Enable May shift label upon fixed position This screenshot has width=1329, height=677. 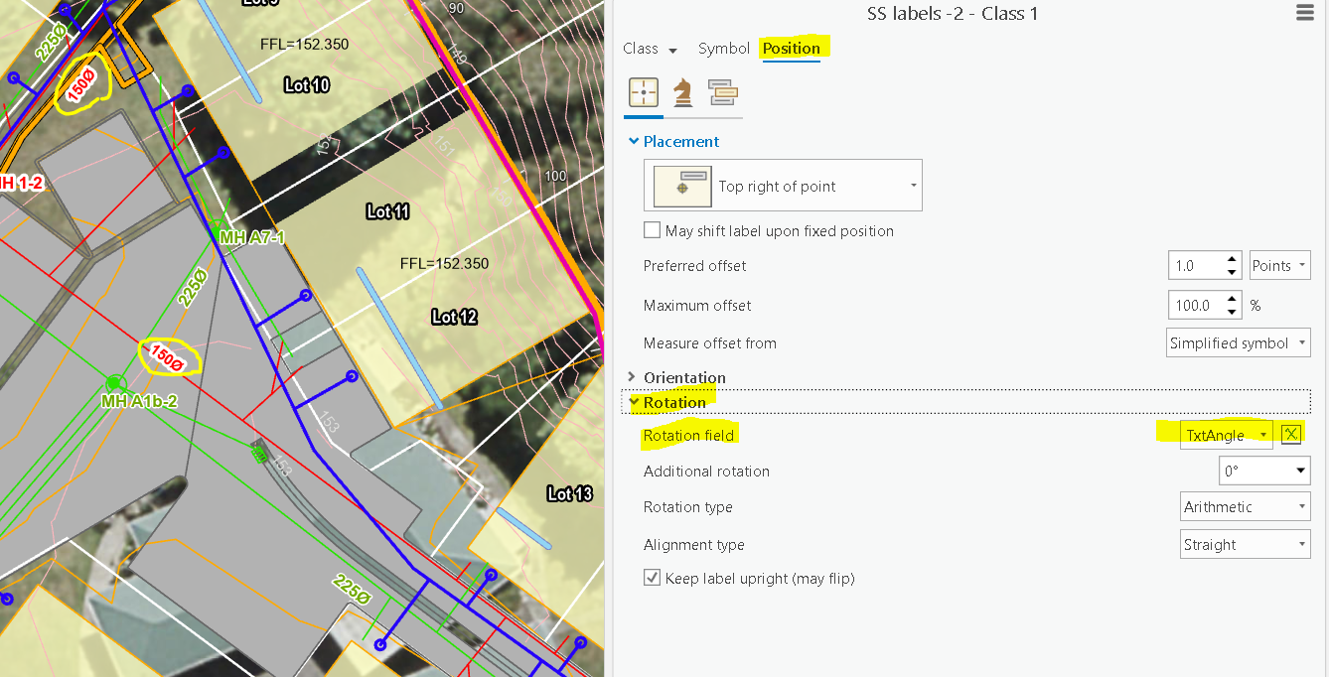click(653, 229)
